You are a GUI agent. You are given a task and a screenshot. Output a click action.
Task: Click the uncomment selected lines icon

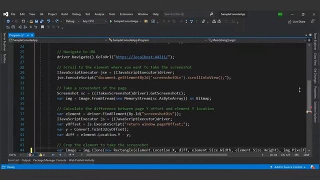coord(35,27)
